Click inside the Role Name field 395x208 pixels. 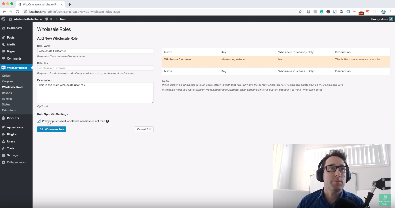tap(95, 51)
